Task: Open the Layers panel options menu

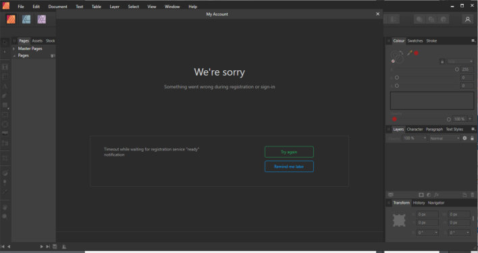Action: pyautogui.click(x=473, y=129)
